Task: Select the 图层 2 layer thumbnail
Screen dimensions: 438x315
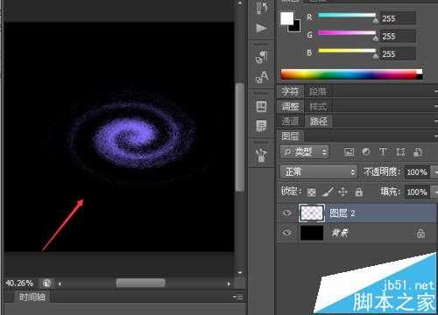Action: coord(312,213)
